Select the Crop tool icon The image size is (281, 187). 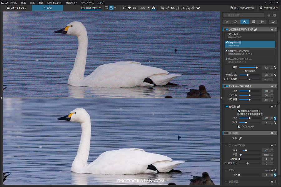(x=162, y=8)
